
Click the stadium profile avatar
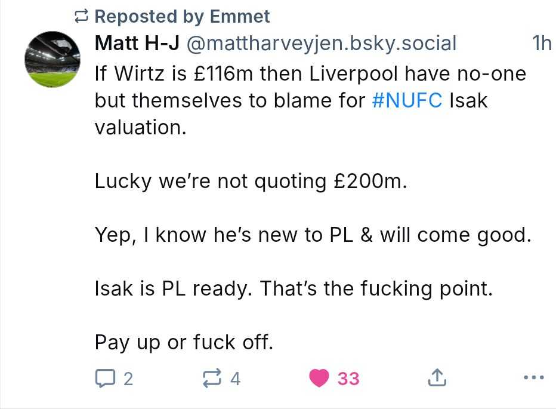(x=52, y=60)
